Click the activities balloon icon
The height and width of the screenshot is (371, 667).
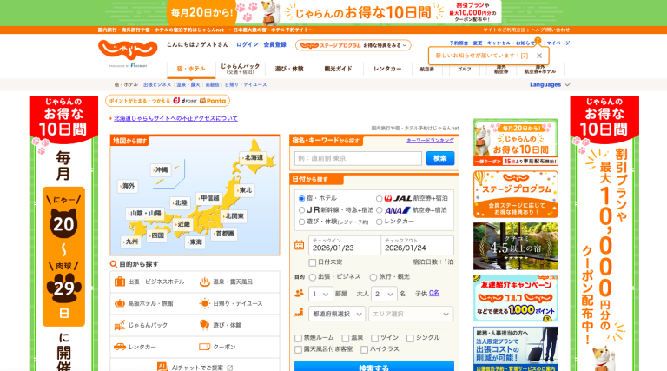point(205,325)
